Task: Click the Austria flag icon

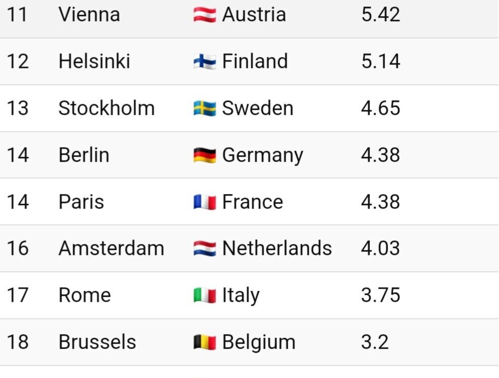Action: pos(205,15)
